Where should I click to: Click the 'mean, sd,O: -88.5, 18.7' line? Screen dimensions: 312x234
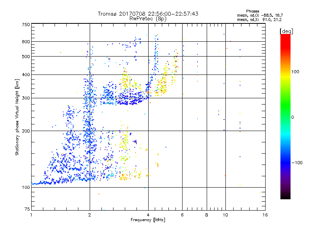point(260,15)
